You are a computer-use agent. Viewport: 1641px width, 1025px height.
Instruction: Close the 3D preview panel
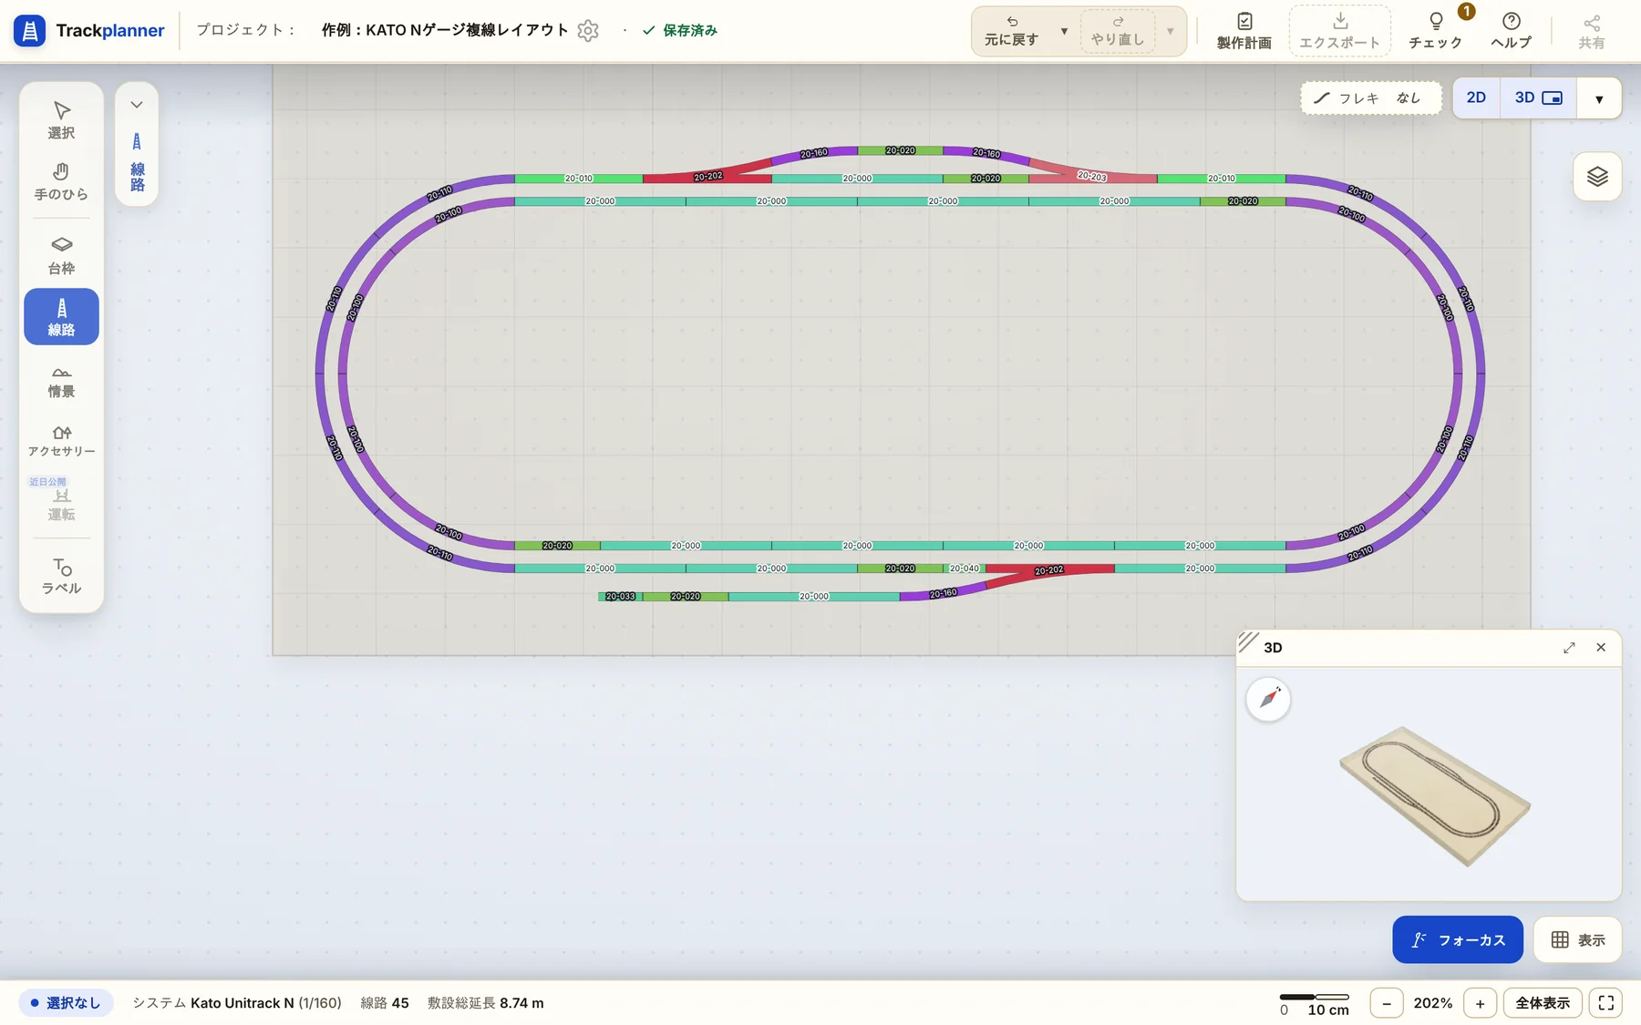tap(1601, 648)
